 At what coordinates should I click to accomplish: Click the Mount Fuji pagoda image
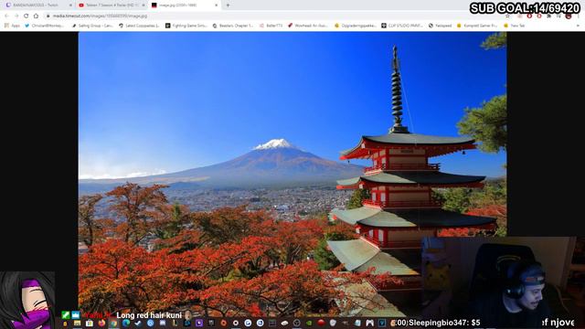click(x=292, y=174)
